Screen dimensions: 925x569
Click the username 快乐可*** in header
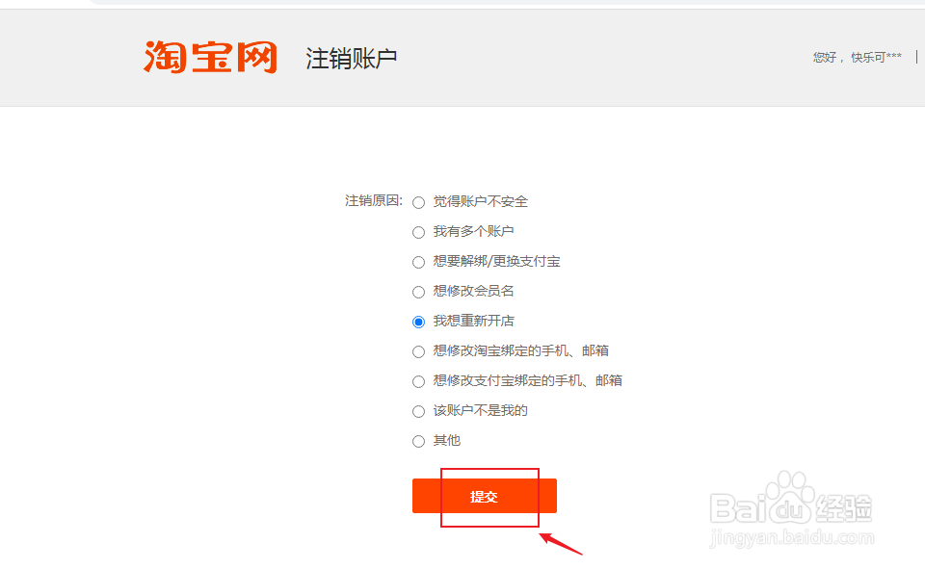[x=876, y=57]
